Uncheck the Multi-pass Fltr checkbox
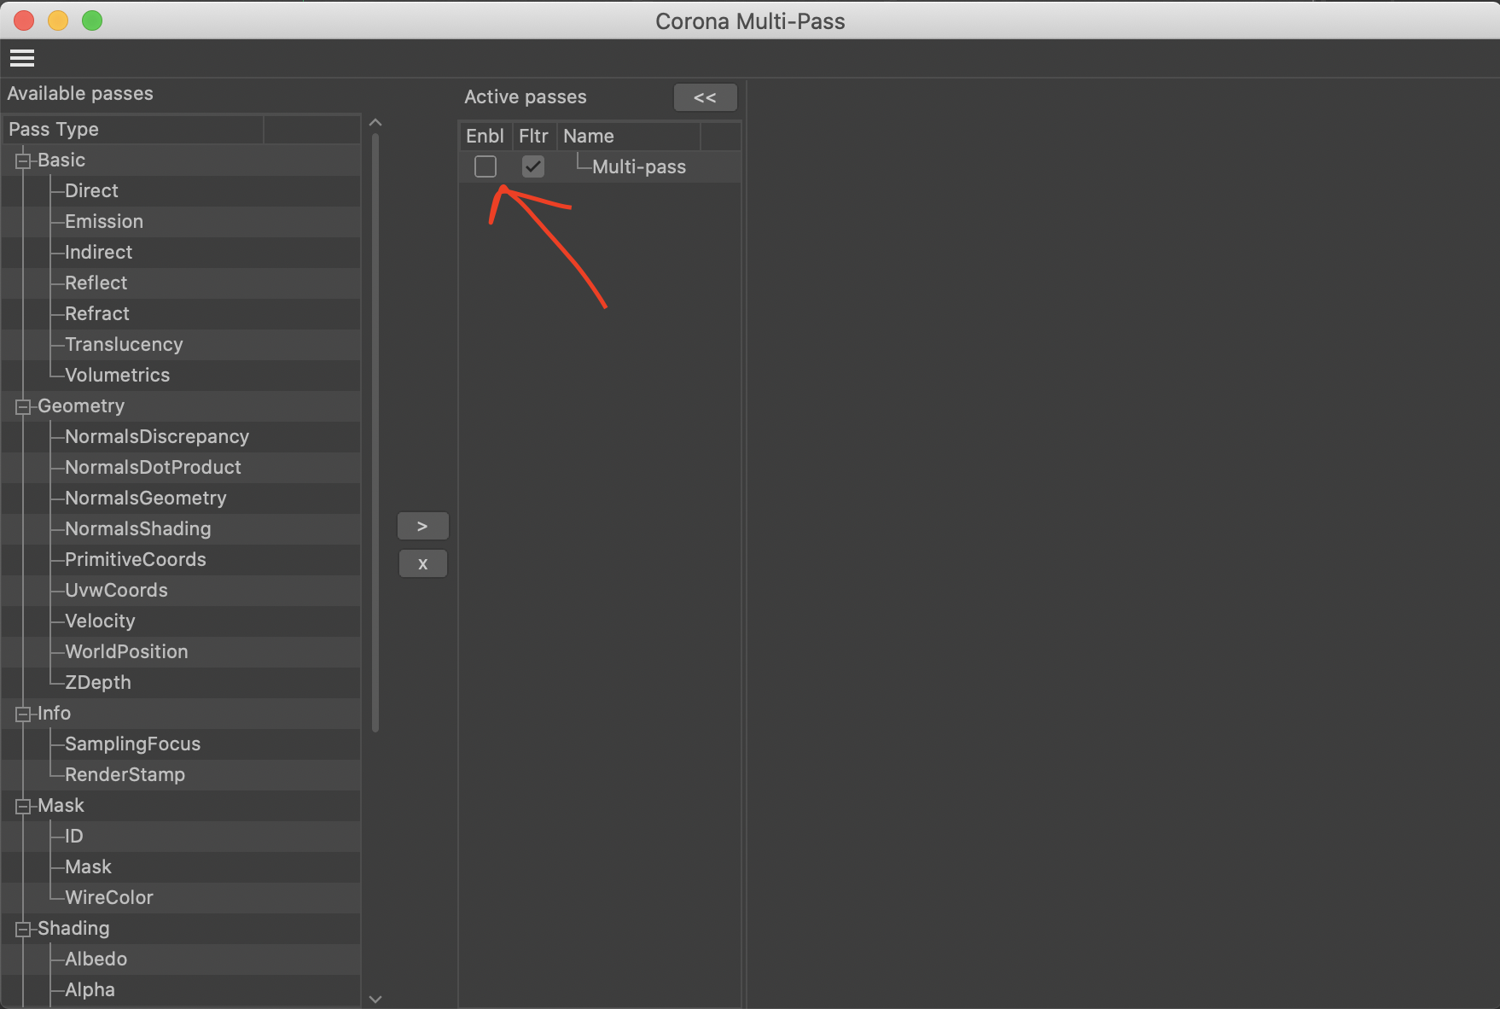Image resolution: width=1500 pixels, height=1009 pixels. pyautogui.click(x=533, y=166)
